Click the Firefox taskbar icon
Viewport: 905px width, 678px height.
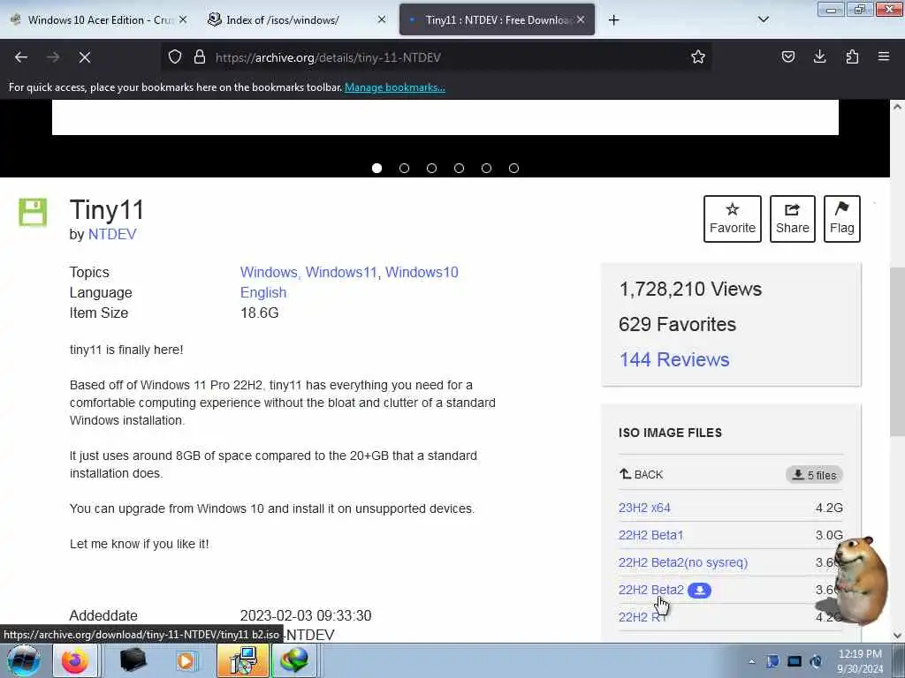pos(75,660)
